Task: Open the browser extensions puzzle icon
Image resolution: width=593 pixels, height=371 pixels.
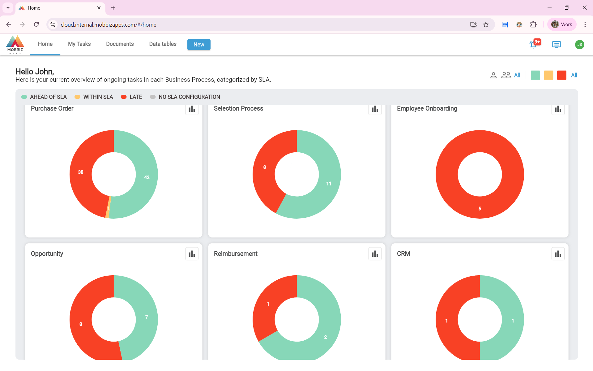Action: pyautogui.click(x=533, y=24)
